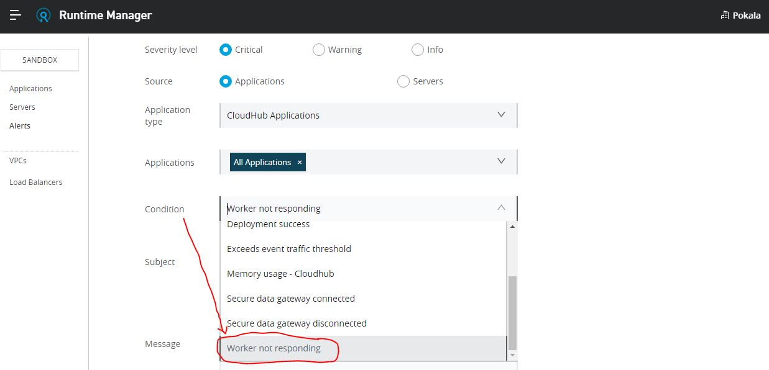Pick Memory usage - Cloudhub option

pyautogui.click(x=364, y=274)
